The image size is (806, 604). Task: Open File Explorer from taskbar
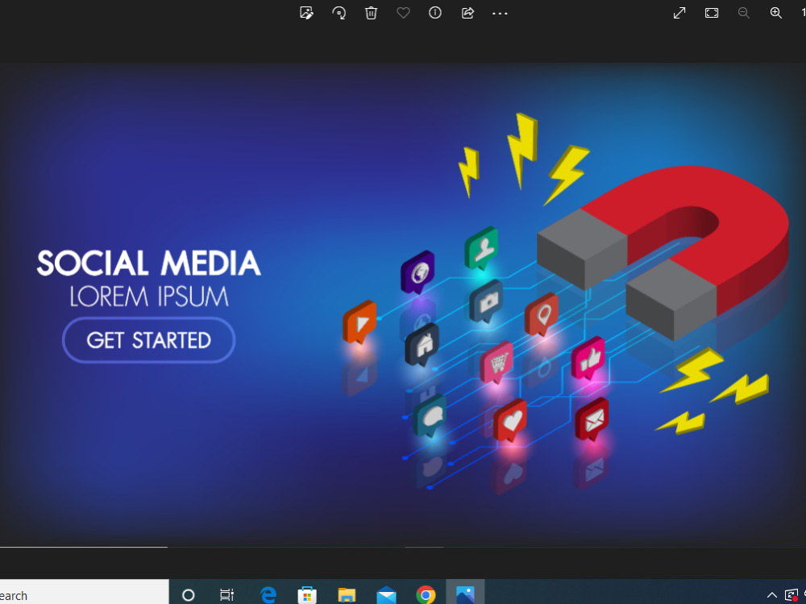[347, 595]
